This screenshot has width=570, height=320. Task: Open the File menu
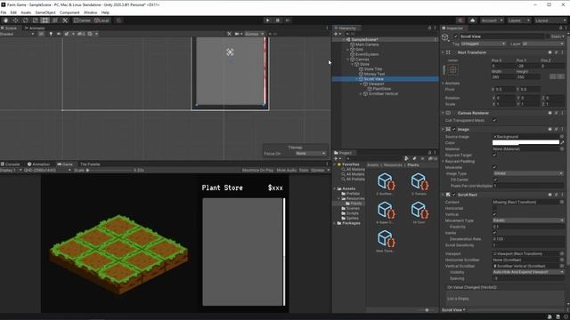4,12
